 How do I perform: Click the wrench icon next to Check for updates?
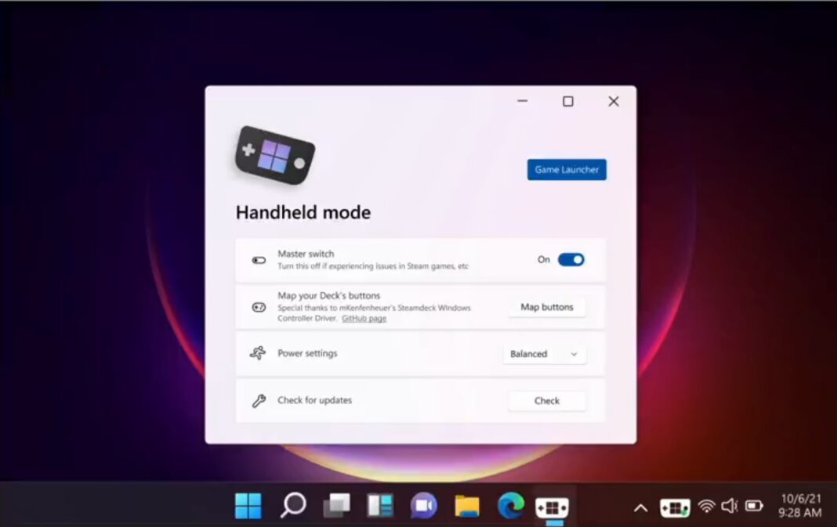[258, 399]
